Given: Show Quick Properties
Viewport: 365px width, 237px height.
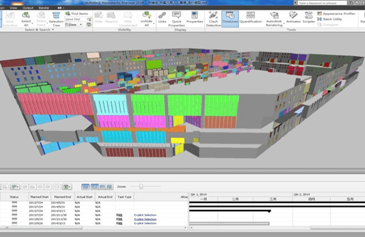Looking at the screenshot, I should point(177,19).
